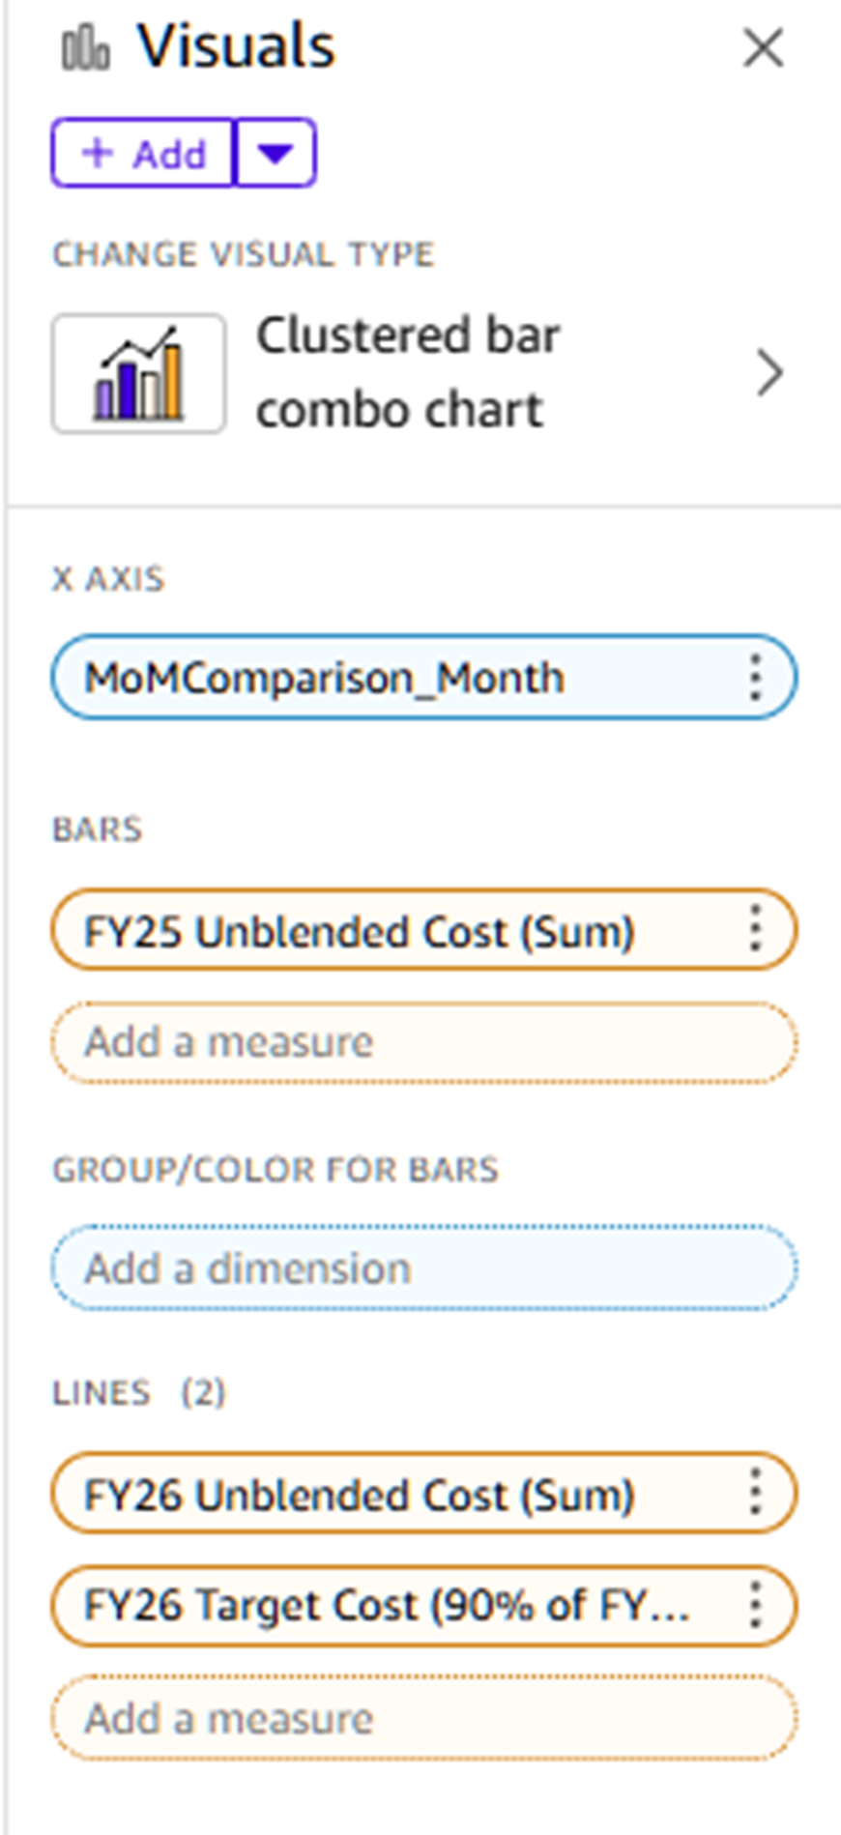
Task: Click the clustered bar combo chart thumbnail
Action: pyautogui.click(x=139, y=373)
